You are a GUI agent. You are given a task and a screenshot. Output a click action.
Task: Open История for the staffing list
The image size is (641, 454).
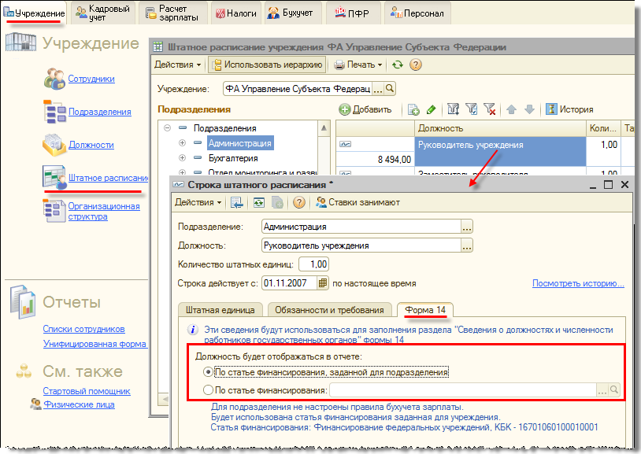tap(570, 109)
